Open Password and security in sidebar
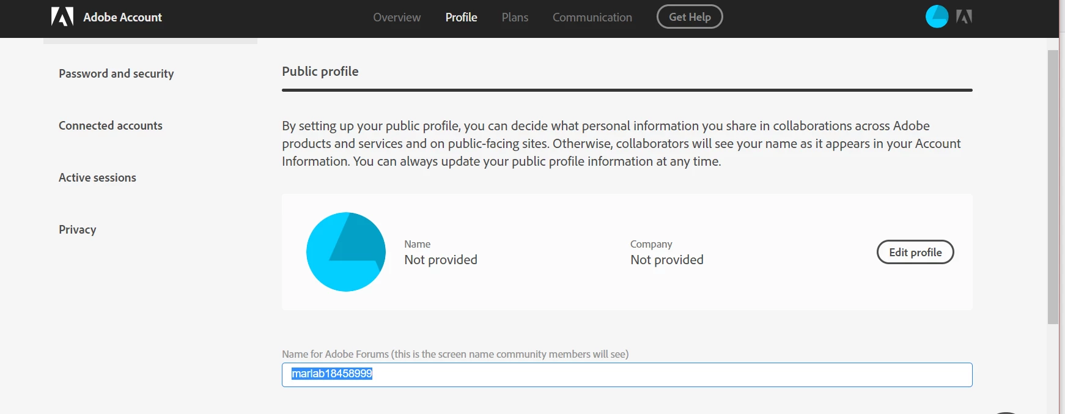 coord(116,73)
